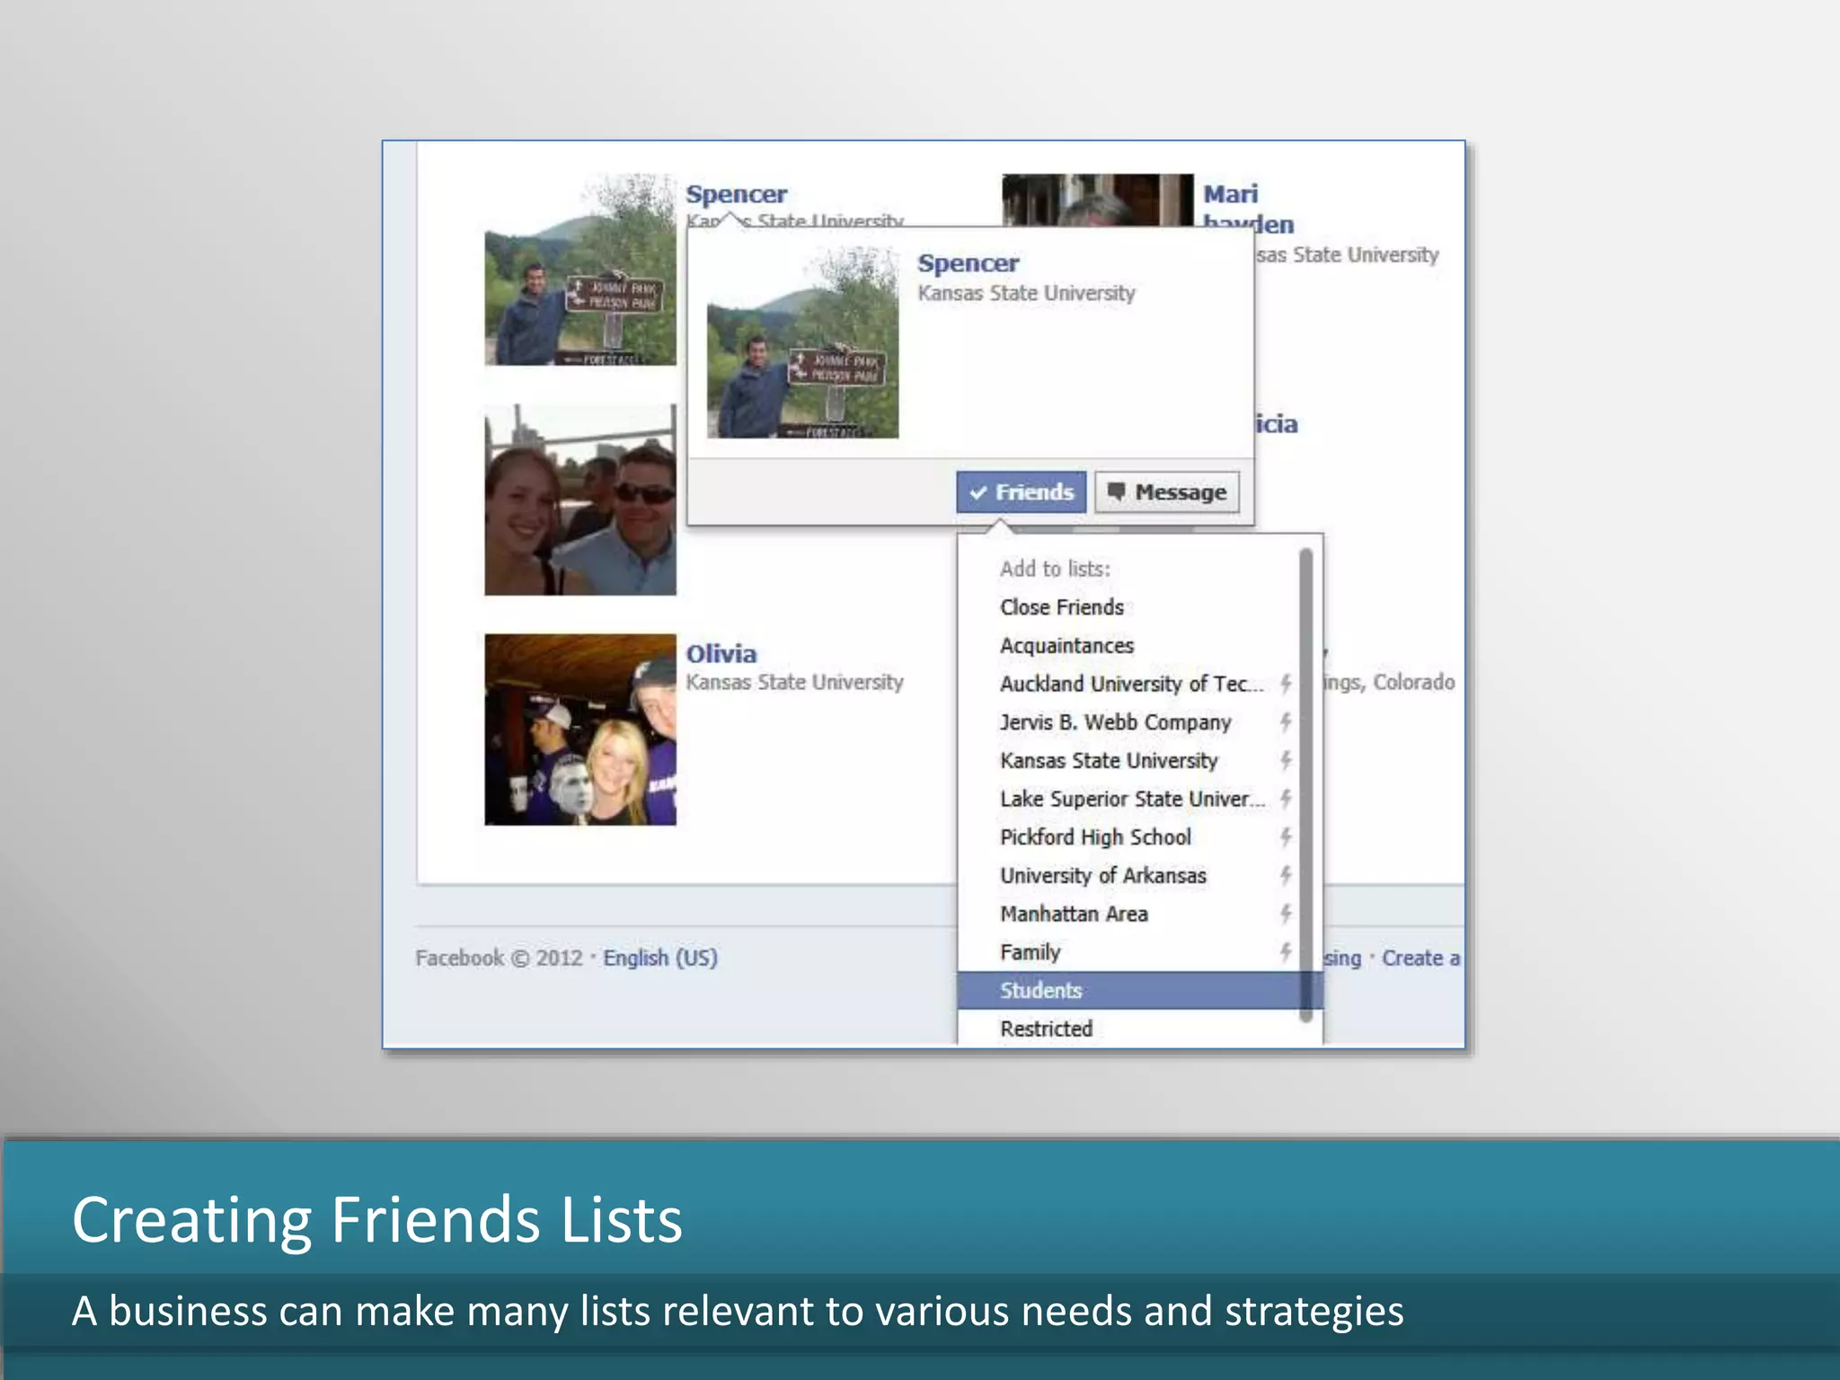Open the Spencer name link in the friends grid
Image resolution: width=1840 pixels, height=1380 pixels.
point(736,194)
